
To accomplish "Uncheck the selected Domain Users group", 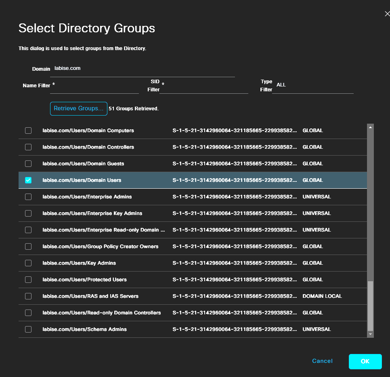I will (28, 180).
